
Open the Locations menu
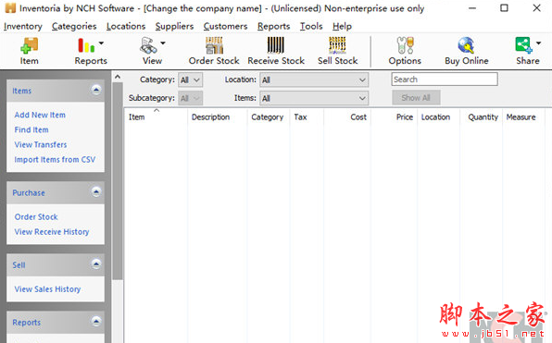pos(126,27)
